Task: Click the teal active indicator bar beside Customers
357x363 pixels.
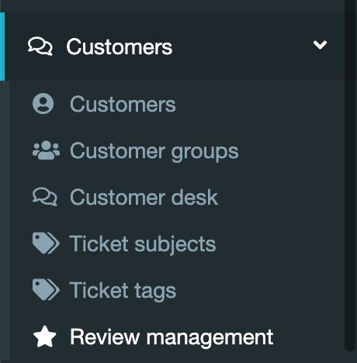Action: point(2,47)
